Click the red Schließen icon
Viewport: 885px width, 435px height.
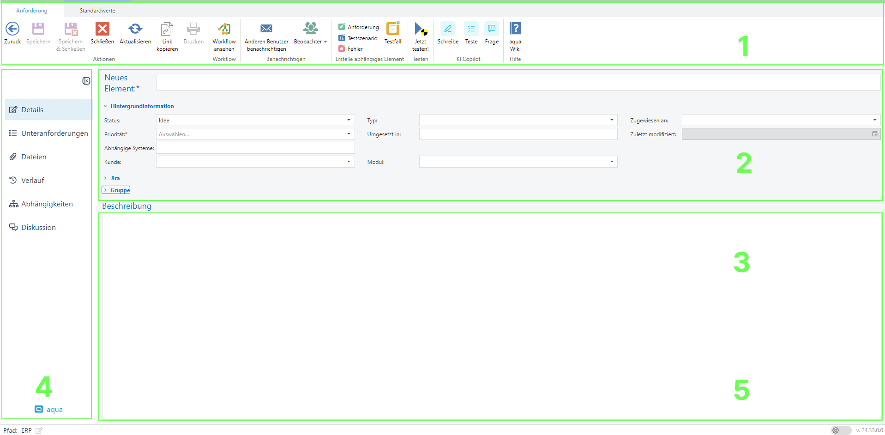click(x=102, y=29)
